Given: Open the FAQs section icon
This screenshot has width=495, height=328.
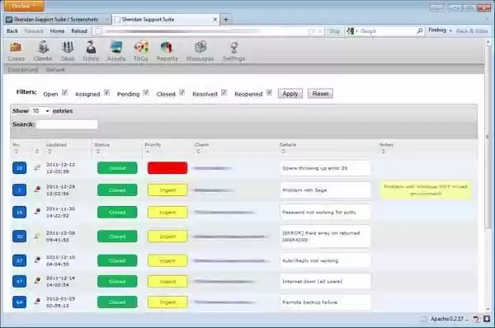Looking at the screenshot, I should click(141, 47).
